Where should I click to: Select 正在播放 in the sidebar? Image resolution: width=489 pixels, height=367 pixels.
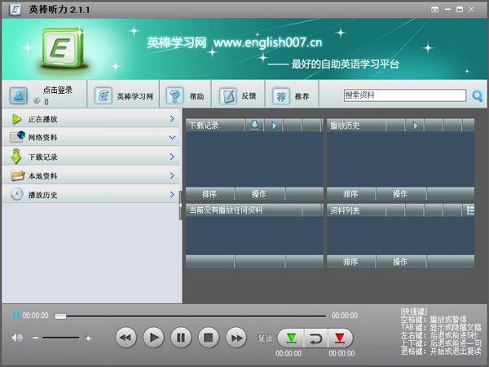(x=90, y=118)
